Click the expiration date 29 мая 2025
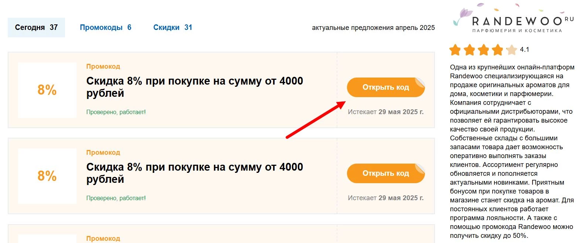Screen dimensions: 582x243 click(401, 112)
